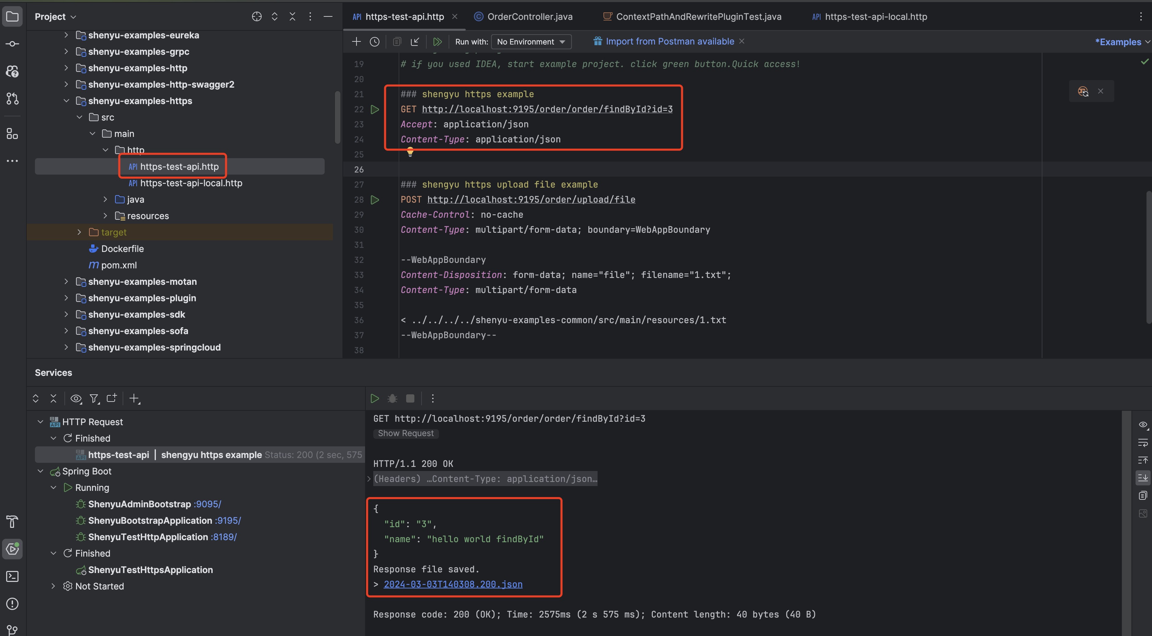Open the Commit tool window icon
Screen dimensions: 1152x636
point(12,44)
